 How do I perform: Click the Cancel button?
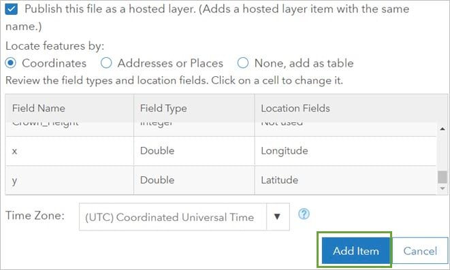[x=420, y=251]
